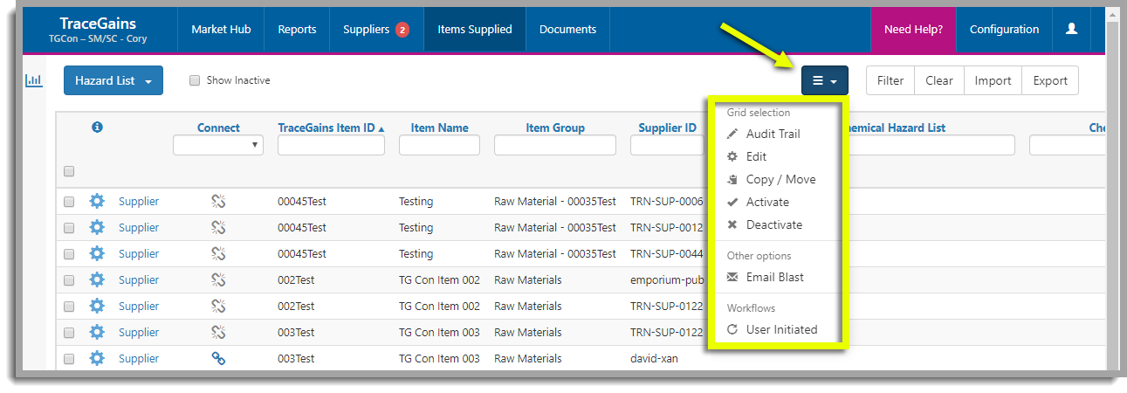
Task: Open Supplier link in david-xan row
Action: click(x=139, y=358)
